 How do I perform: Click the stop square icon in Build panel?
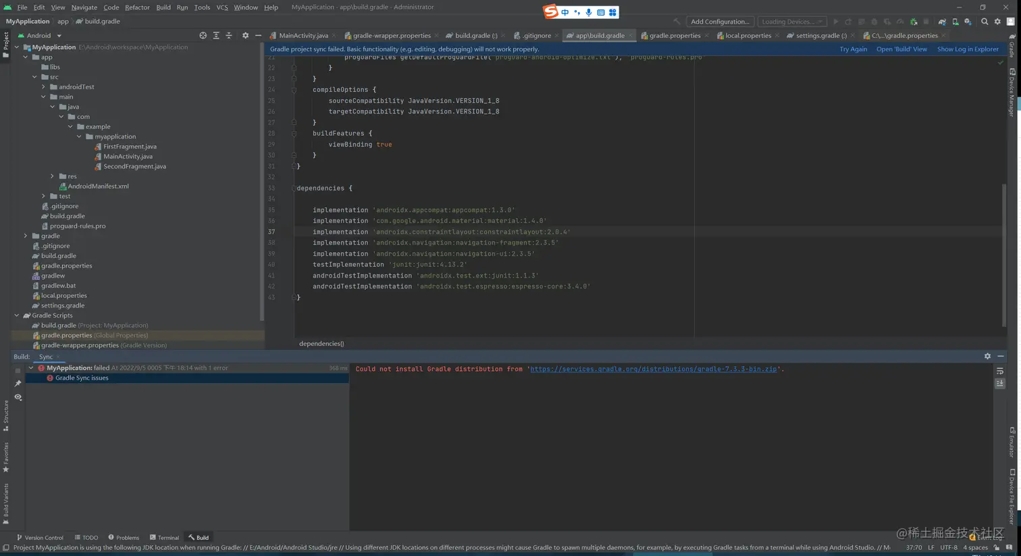[18, 370]
